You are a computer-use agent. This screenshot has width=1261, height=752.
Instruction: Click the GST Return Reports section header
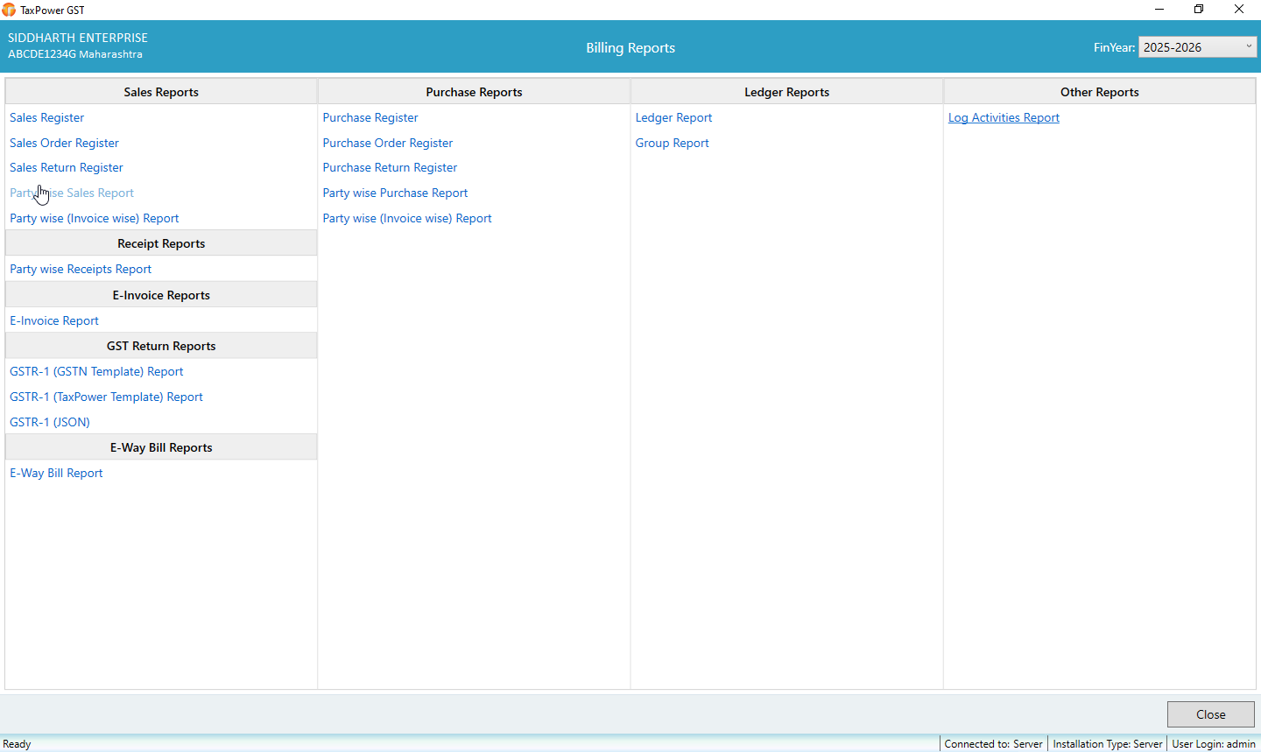coord(161,346)
